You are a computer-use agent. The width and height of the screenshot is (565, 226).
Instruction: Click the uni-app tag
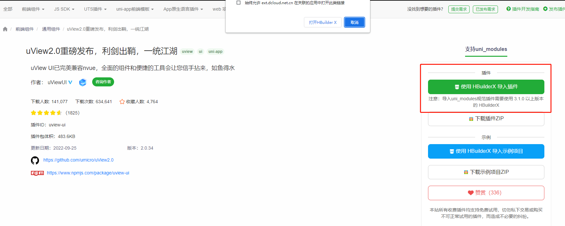215,52
